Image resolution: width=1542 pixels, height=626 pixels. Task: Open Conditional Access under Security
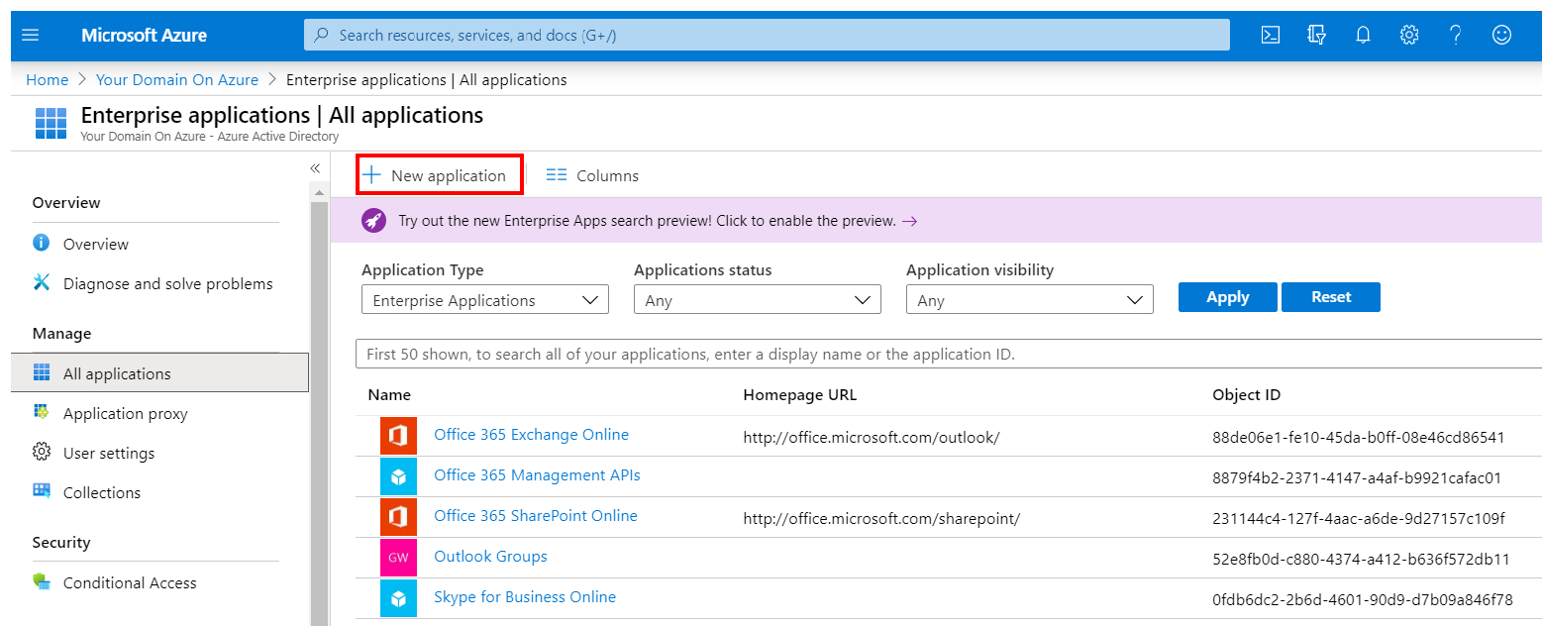129,582
